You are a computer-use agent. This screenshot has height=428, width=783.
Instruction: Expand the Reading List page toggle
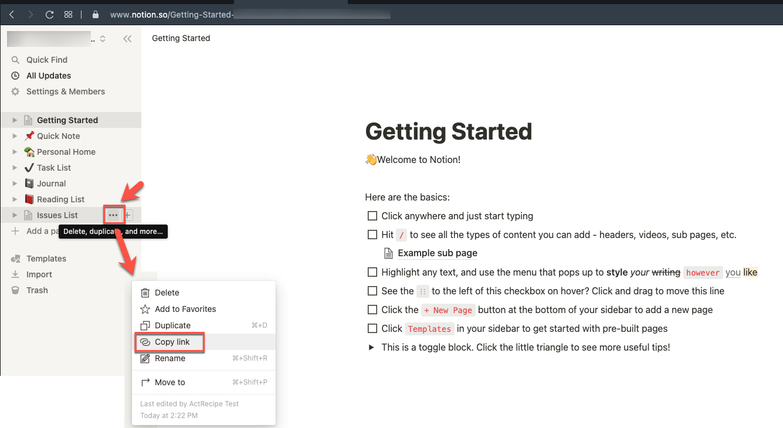(x=15, y=199)
